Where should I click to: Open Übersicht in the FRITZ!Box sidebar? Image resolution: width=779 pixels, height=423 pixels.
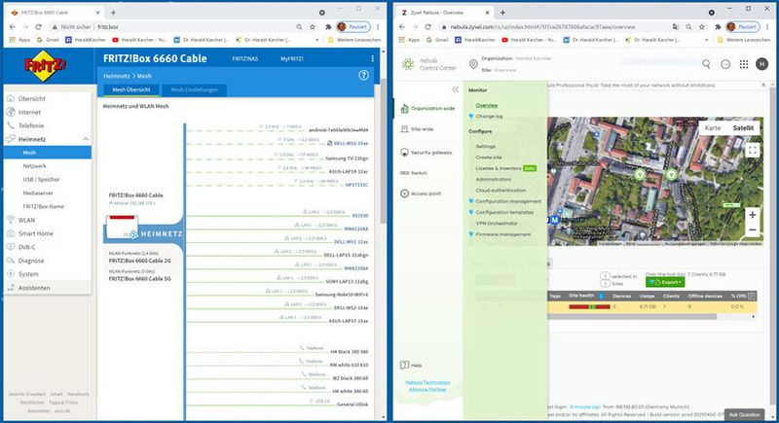(x=32, y=98)
